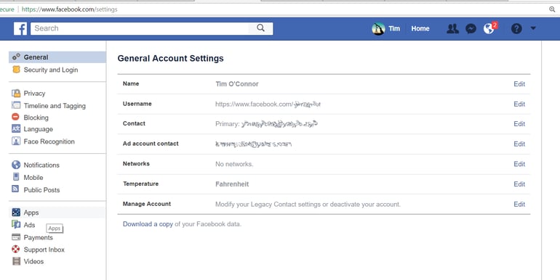
Task: Click the Apps grid icon
Action: click(x=16, y=213)
